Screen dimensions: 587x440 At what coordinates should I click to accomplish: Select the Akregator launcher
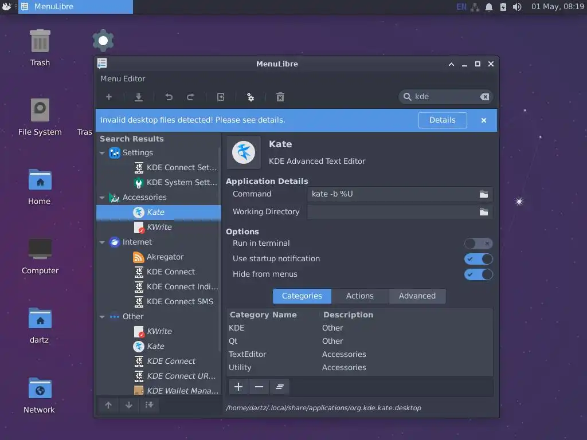(x=159, y=257)
